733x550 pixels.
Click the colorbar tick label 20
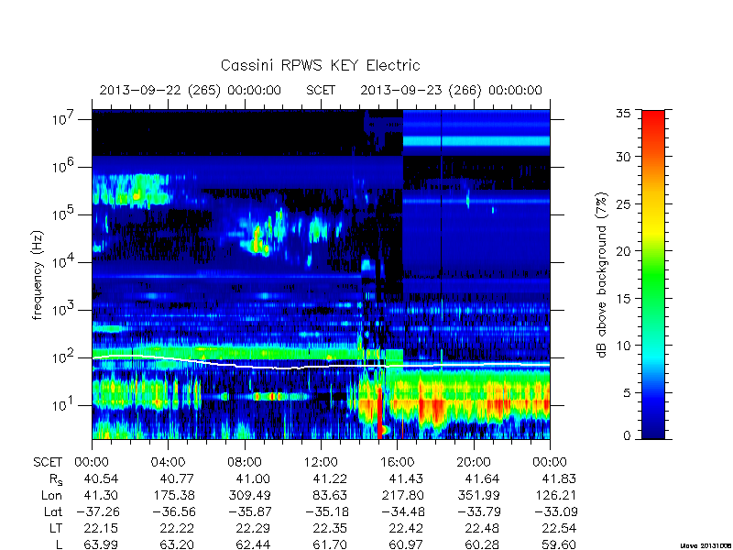coord(623,251)
